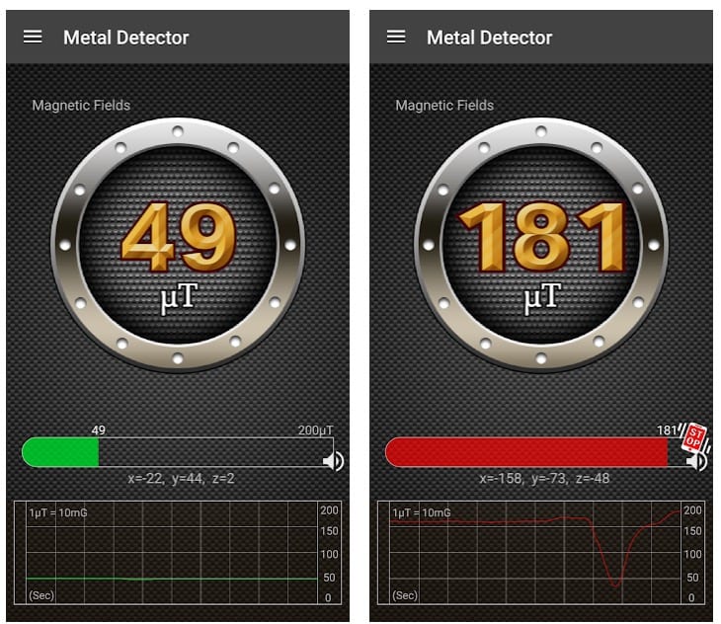
Task: Click the '100' axis label on right graph
Action: (x=692, y=554)
